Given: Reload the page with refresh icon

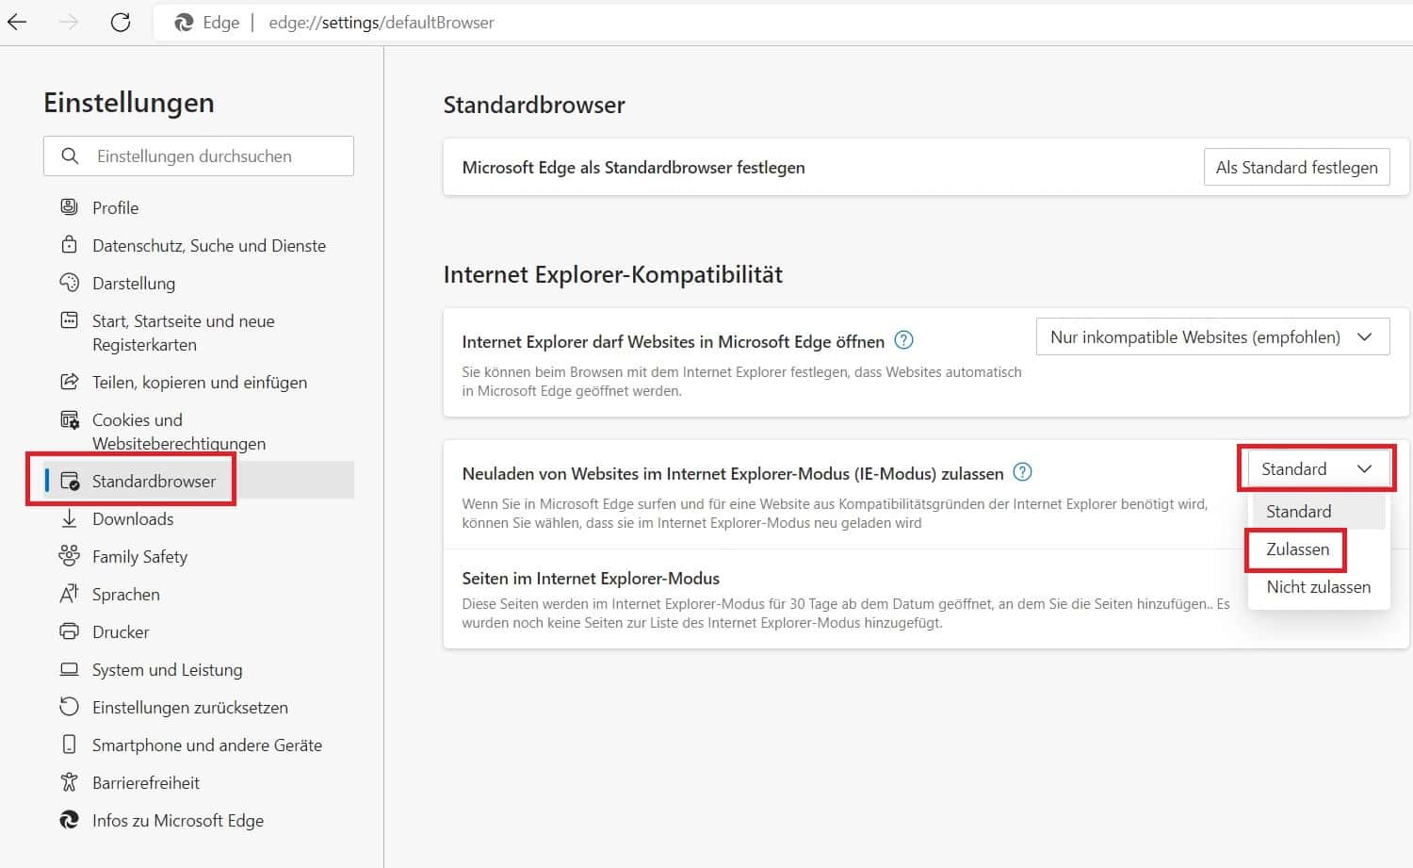Looking at the screenshot, I should 121,23.
